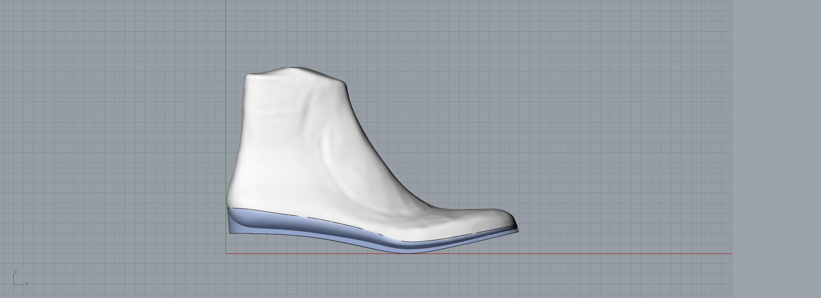Click the y label on the axis icon

point(27,283)
